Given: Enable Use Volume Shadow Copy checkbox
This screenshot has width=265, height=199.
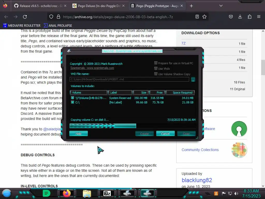Looking at the screenshot, I should click(x=156, y=74).
